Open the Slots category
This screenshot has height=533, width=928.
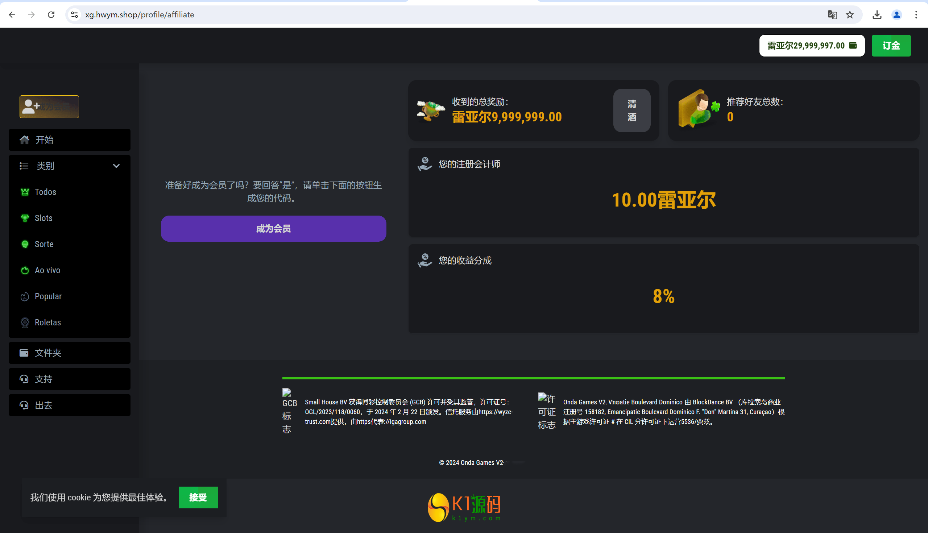click(x=43, y=218)
